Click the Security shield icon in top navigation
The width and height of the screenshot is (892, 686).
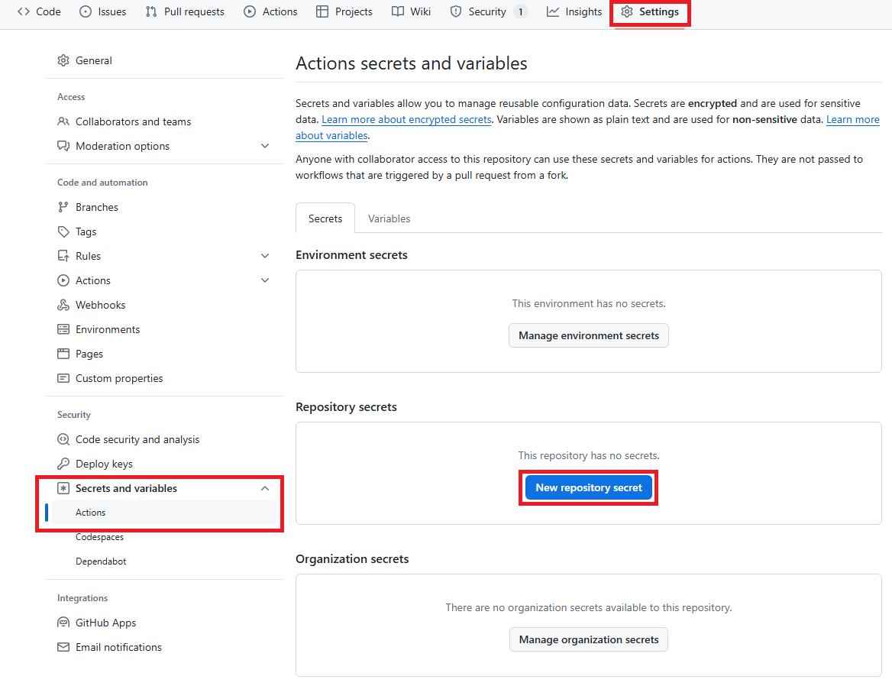(x=456, y=11)
